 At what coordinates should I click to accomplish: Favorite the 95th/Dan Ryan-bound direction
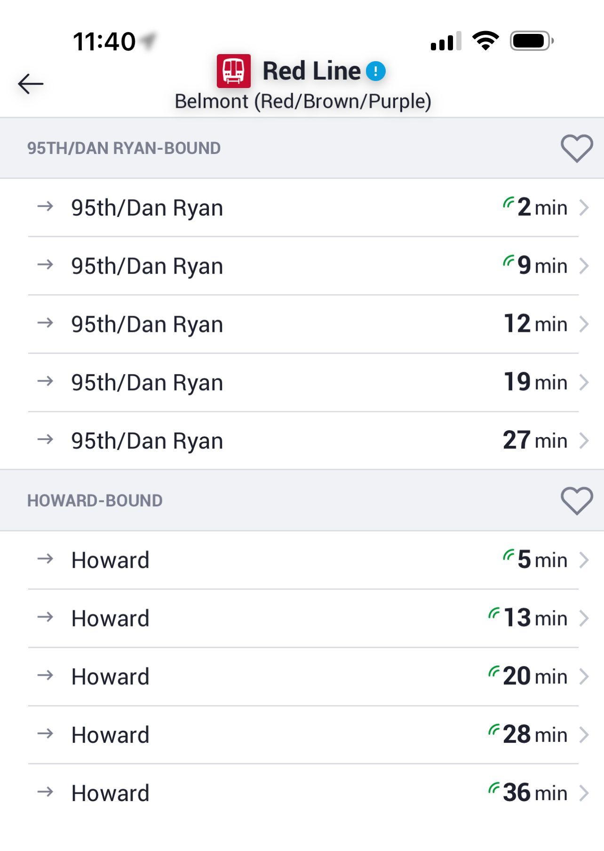pos(577,148)
